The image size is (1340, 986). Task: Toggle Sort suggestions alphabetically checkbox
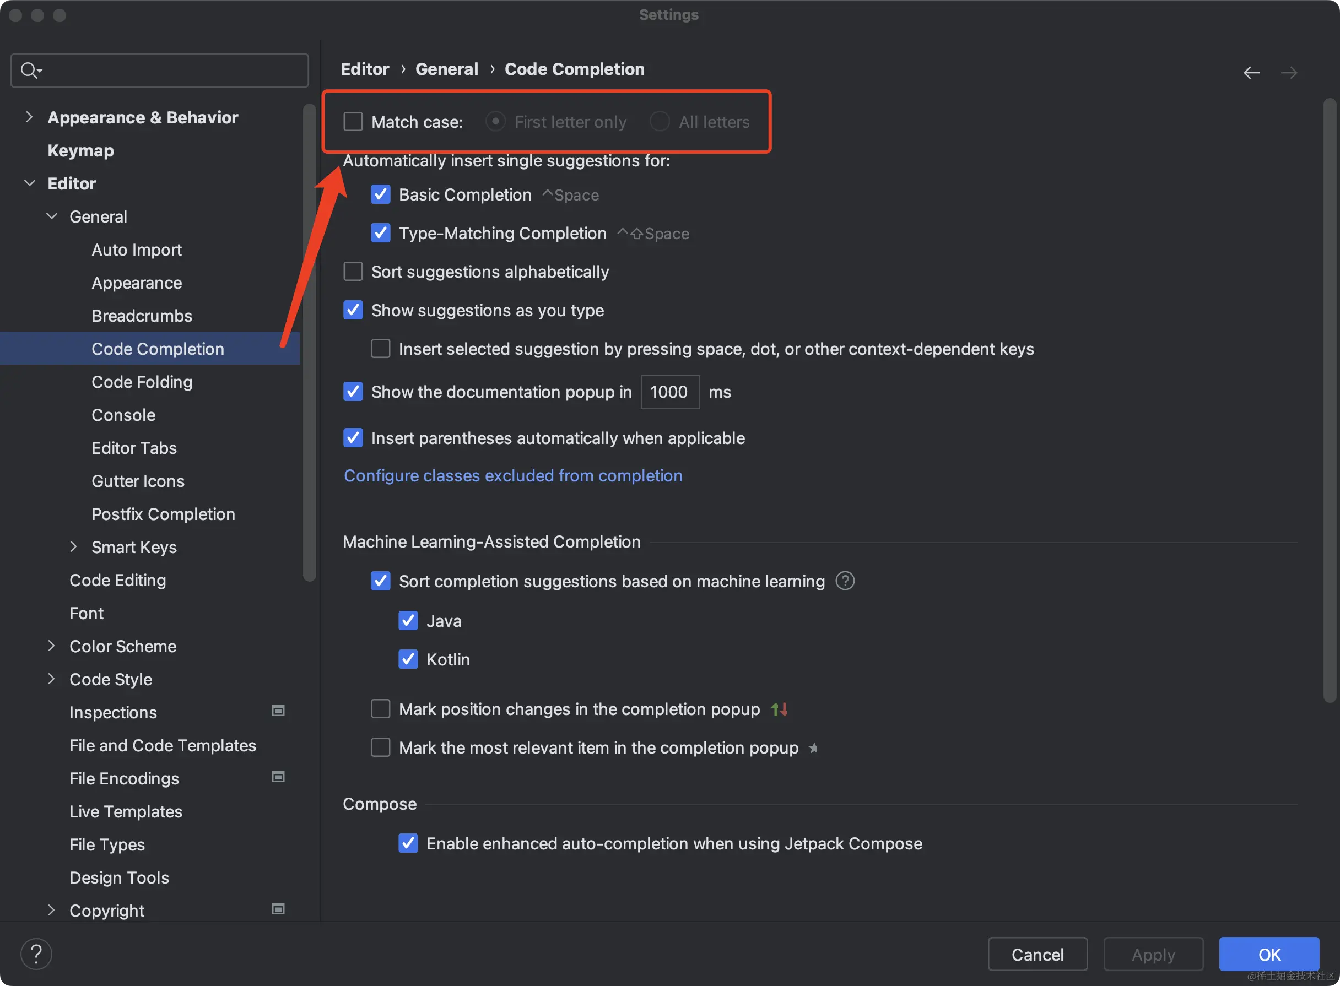[353, 272]
